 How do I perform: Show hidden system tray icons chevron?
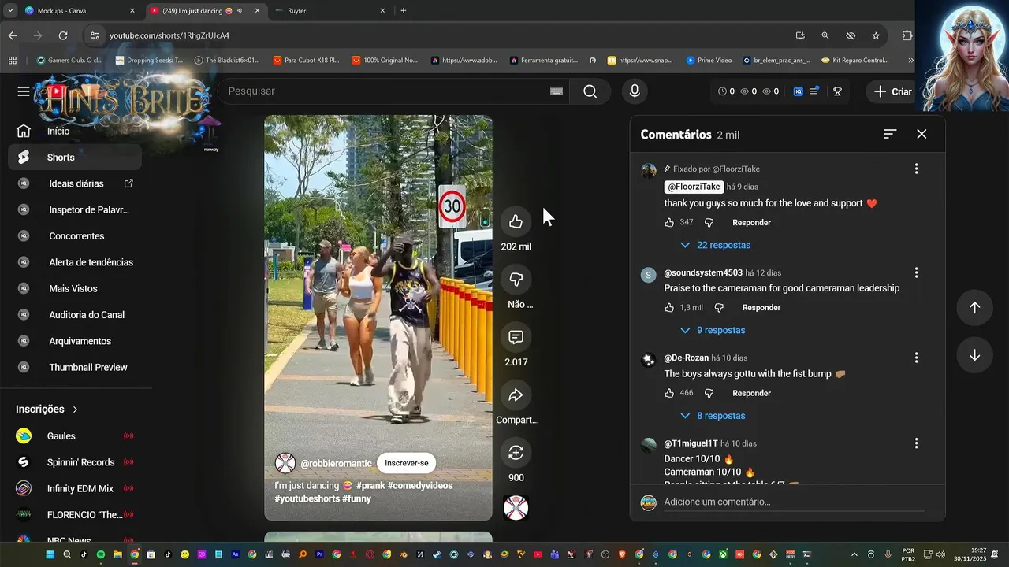(x=855, y=554)
